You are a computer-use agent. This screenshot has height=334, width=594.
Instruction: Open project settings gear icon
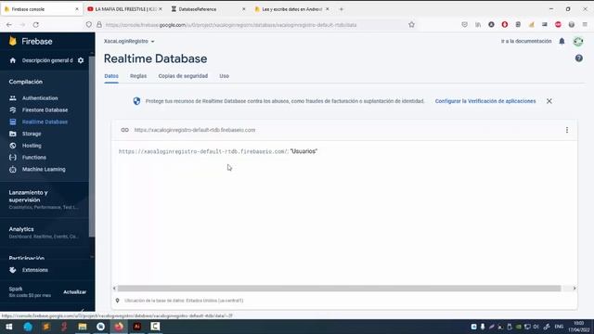pyautogui.click(x=81, y=60)
